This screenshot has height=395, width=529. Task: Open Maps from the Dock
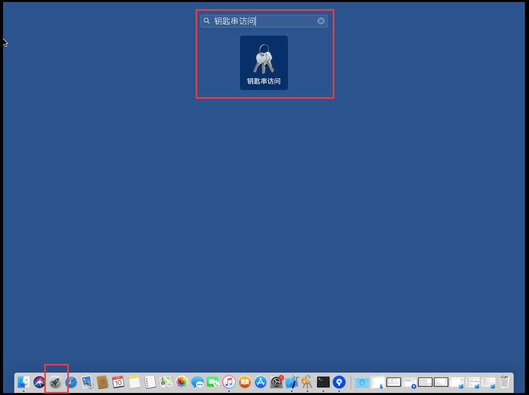[x=166, y=382]
